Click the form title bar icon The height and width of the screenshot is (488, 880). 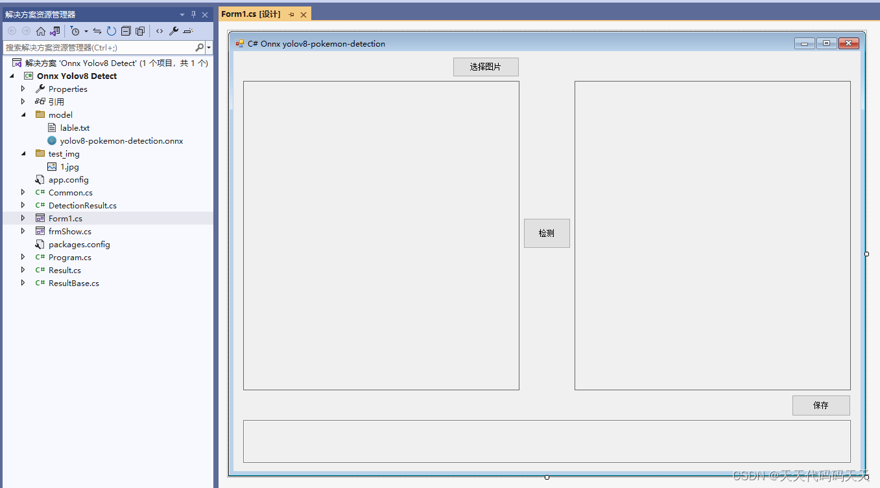tap(240, 44)
